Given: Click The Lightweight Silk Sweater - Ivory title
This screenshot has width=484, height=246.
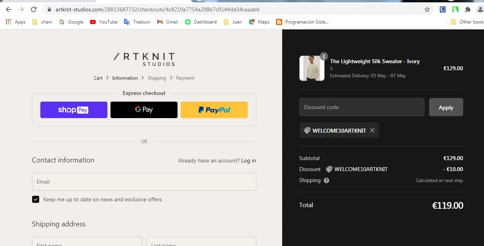Looking at the screenshot, I should point(375,61).
